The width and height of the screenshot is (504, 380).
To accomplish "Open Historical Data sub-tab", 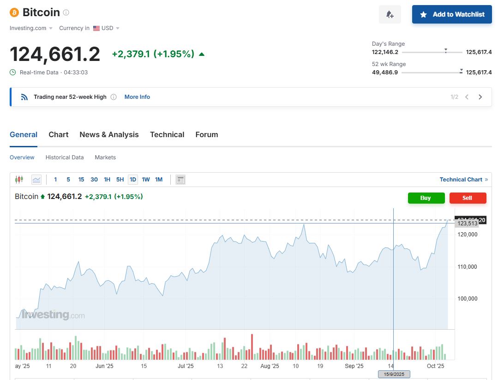I will [65, 157].
